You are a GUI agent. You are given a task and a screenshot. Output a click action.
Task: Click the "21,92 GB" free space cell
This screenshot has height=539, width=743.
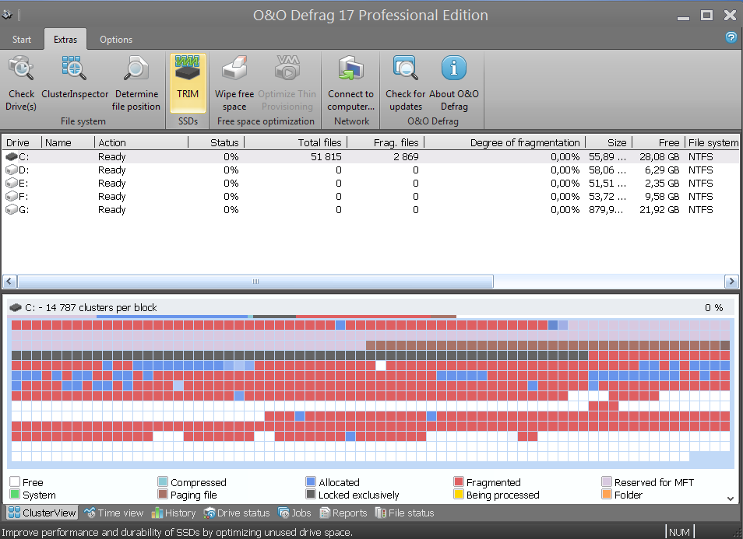click(x=659, y=210)
